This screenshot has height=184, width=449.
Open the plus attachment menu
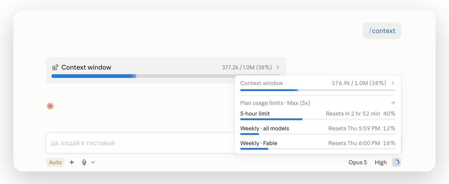pyautogui.click(x=72, y=162)
